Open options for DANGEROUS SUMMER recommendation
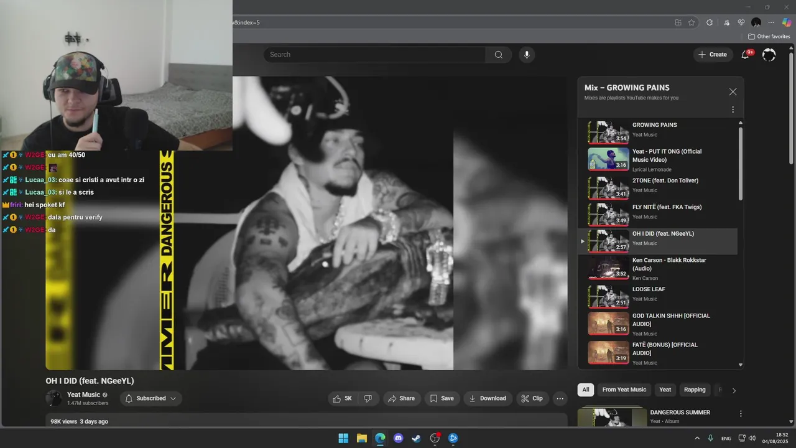This screenshot has height=448, width=796. point(740,413)
